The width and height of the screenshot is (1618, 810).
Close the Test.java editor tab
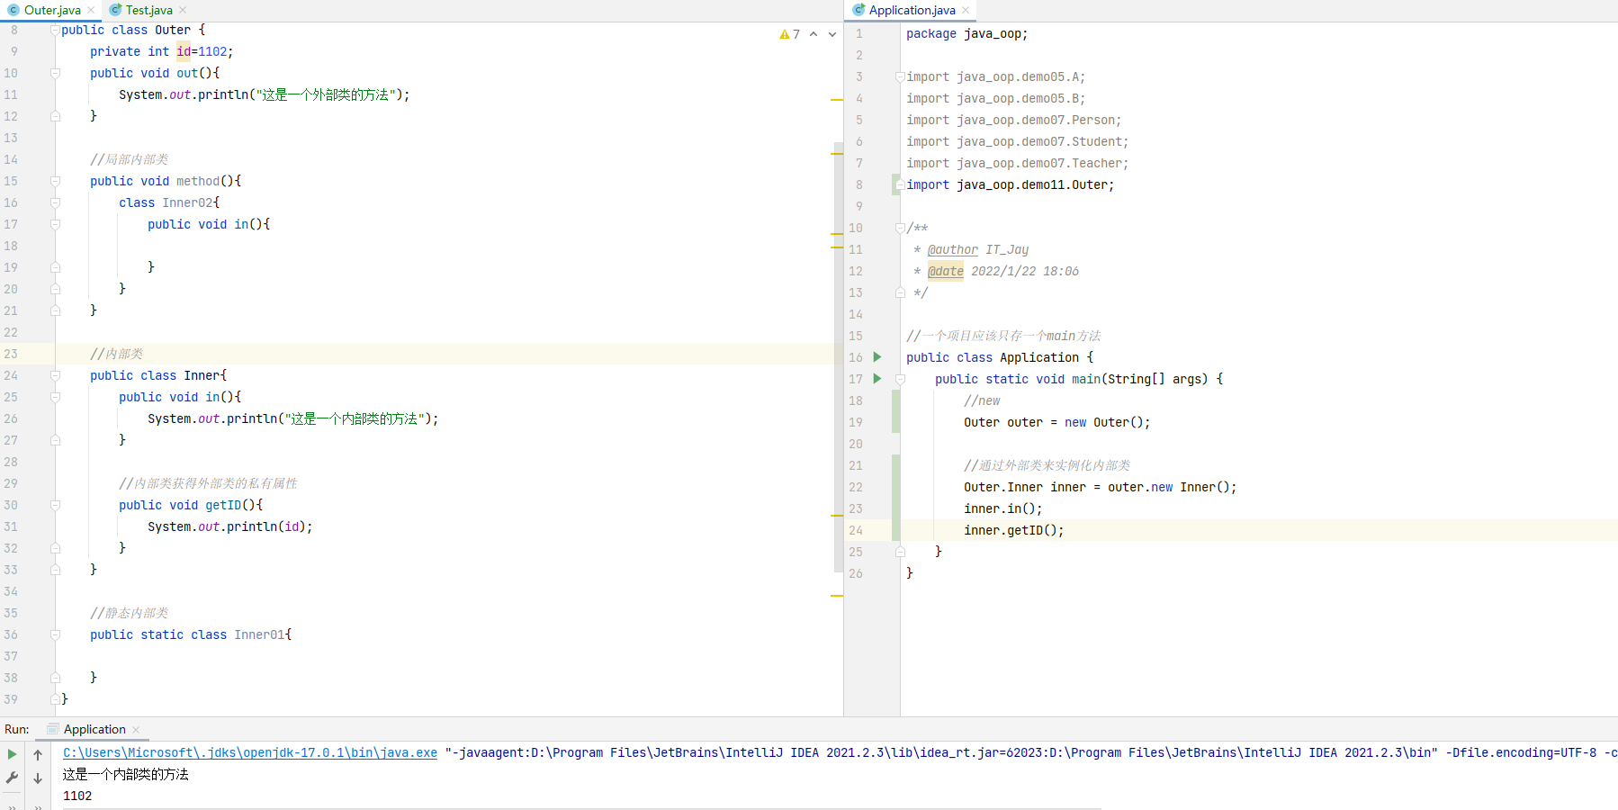pos(183,11)
